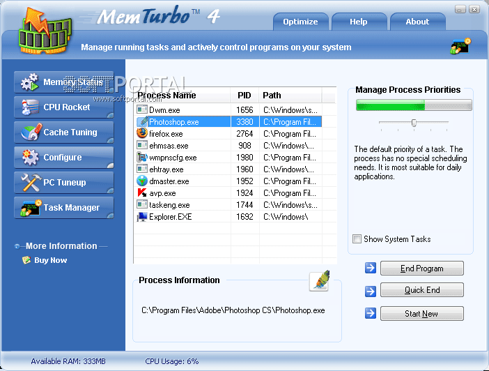Open the Task Manager section
This screenshot has height=371, width=489.
click(x=64, y=208)
